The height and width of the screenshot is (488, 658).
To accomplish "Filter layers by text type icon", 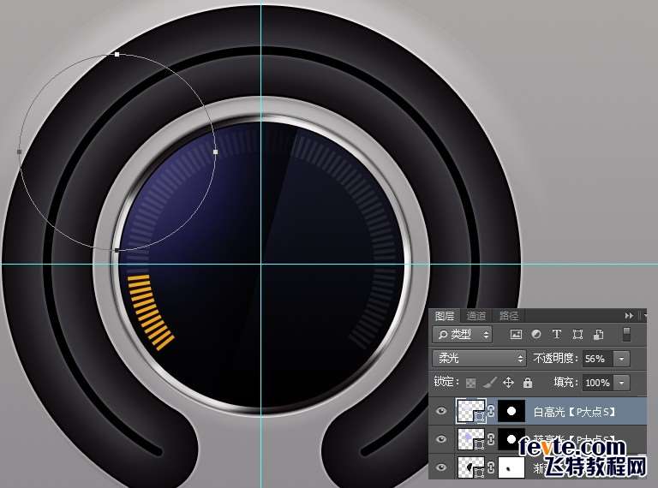I will 557,334.
